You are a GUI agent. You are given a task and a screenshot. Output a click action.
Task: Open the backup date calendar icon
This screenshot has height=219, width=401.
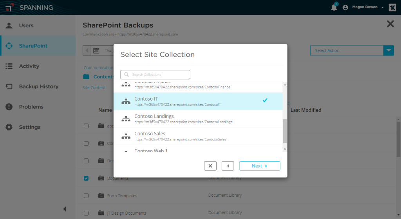[96, 50]
